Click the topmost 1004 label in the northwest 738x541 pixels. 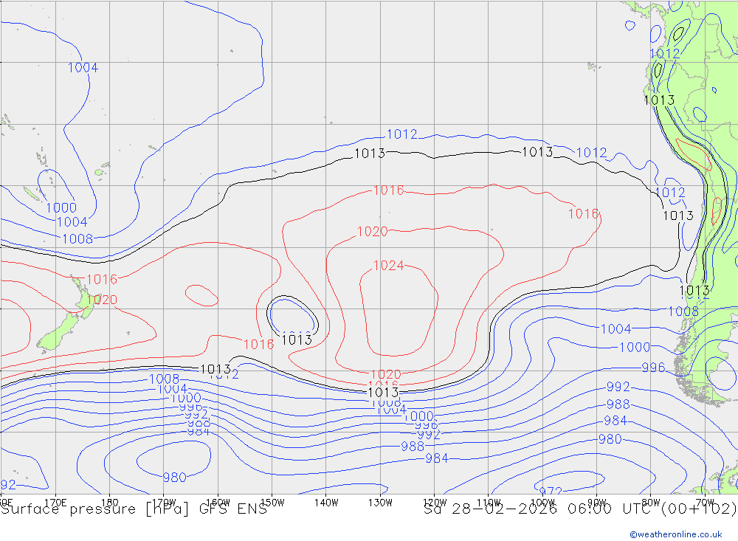83,68
